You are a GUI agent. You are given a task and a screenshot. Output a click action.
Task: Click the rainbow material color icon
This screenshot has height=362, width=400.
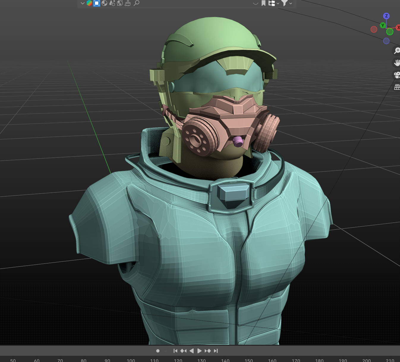tap(89, 3)
